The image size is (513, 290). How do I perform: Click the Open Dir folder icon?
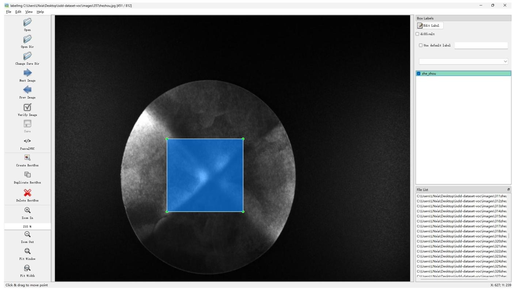tap(27, 39)
